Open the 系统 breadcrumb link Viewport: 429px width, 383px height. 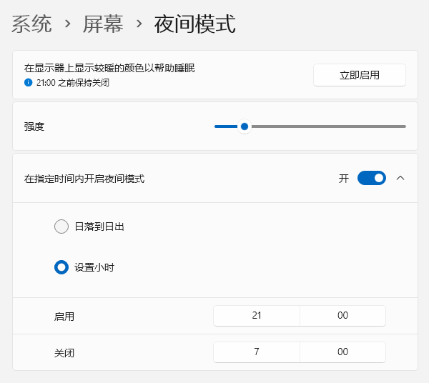pos(31,24)
